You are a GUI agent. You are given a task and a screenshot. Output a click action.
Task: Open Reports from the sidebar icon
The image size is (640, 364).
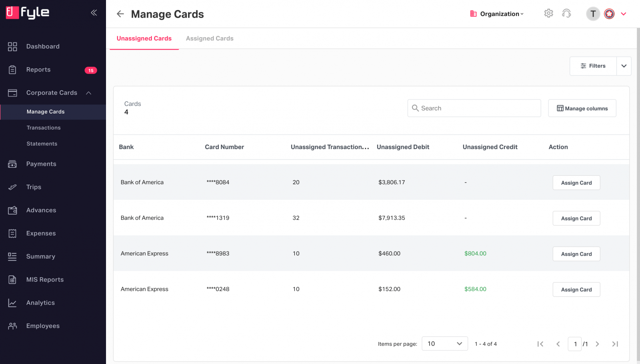[x=12, y=69]
